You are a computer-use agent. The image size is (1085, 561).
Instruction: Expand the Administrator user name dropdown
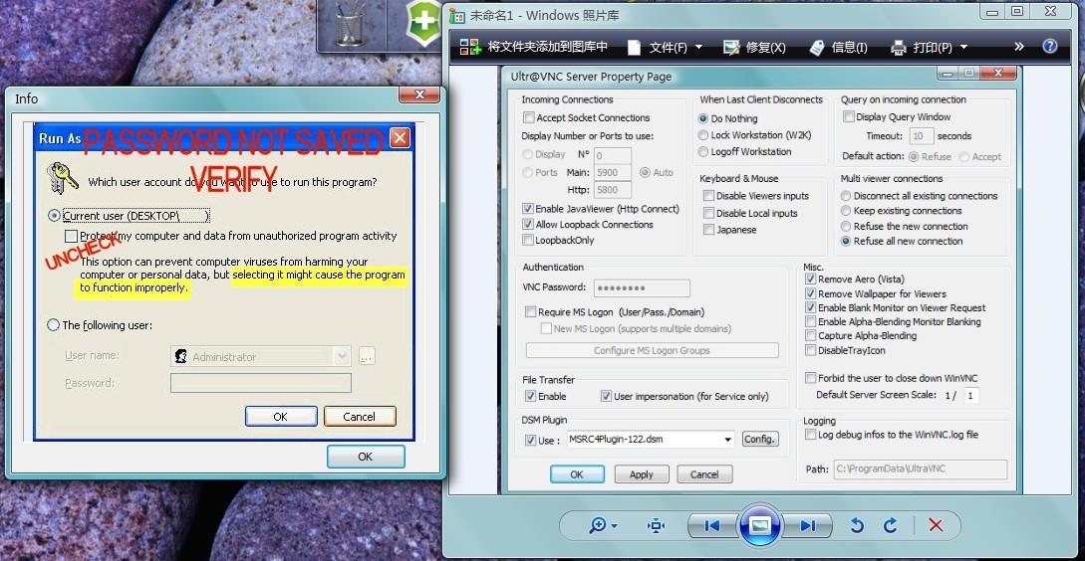click(342, 356)
